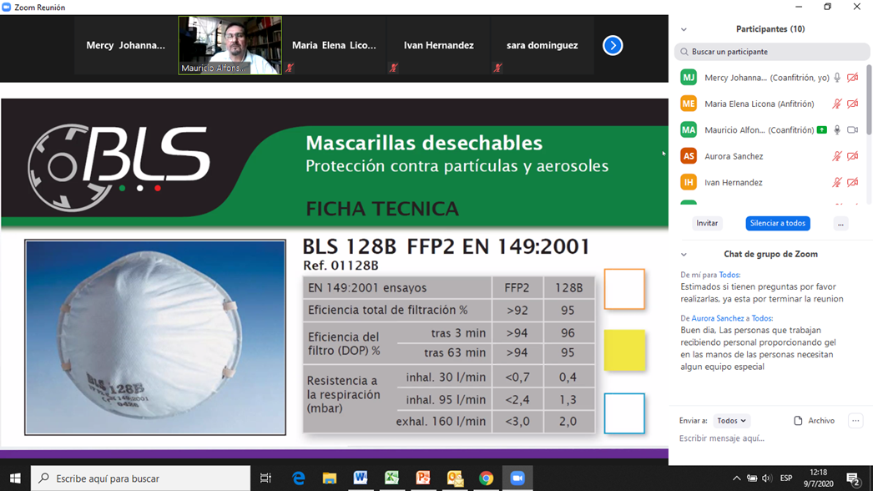
Task: Click Mauricio Alfon video camera icon
Action: tap(852, 130)
